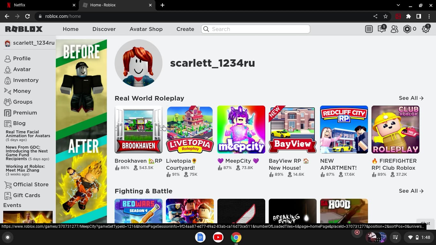Open a new browser tab
The height and width of the screenshot is (245, 436).
point(162,5)
